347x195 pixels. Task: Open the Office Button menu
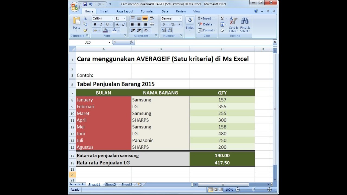coord(74,7)
